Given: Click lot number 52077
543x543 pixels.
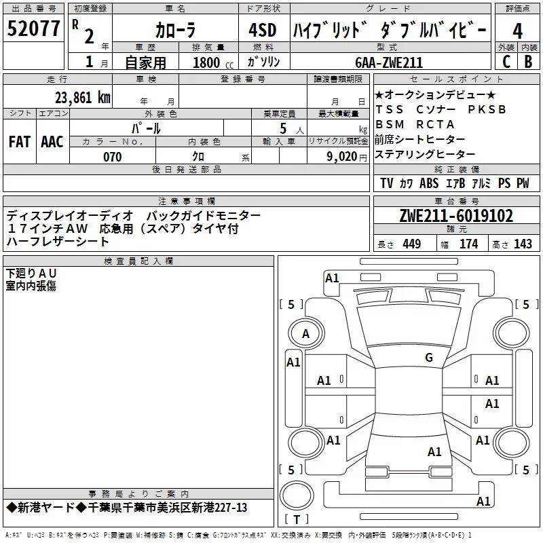Looking at the screenshot, I should pos(33,29).
